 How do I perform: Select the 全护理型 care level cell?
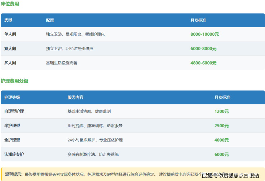coord(12,140)
